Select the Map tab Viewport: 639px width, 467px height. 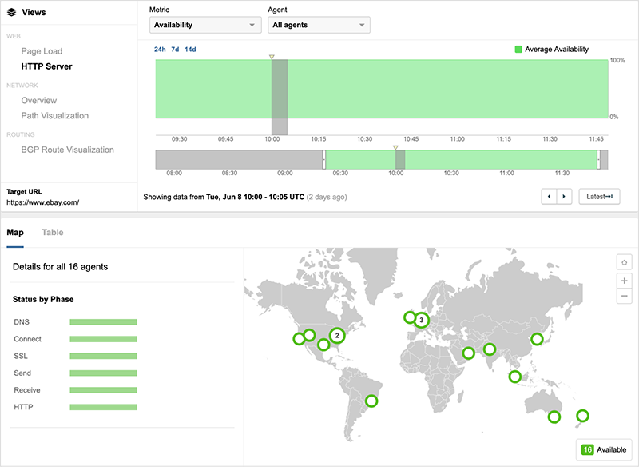pos(15,233)
